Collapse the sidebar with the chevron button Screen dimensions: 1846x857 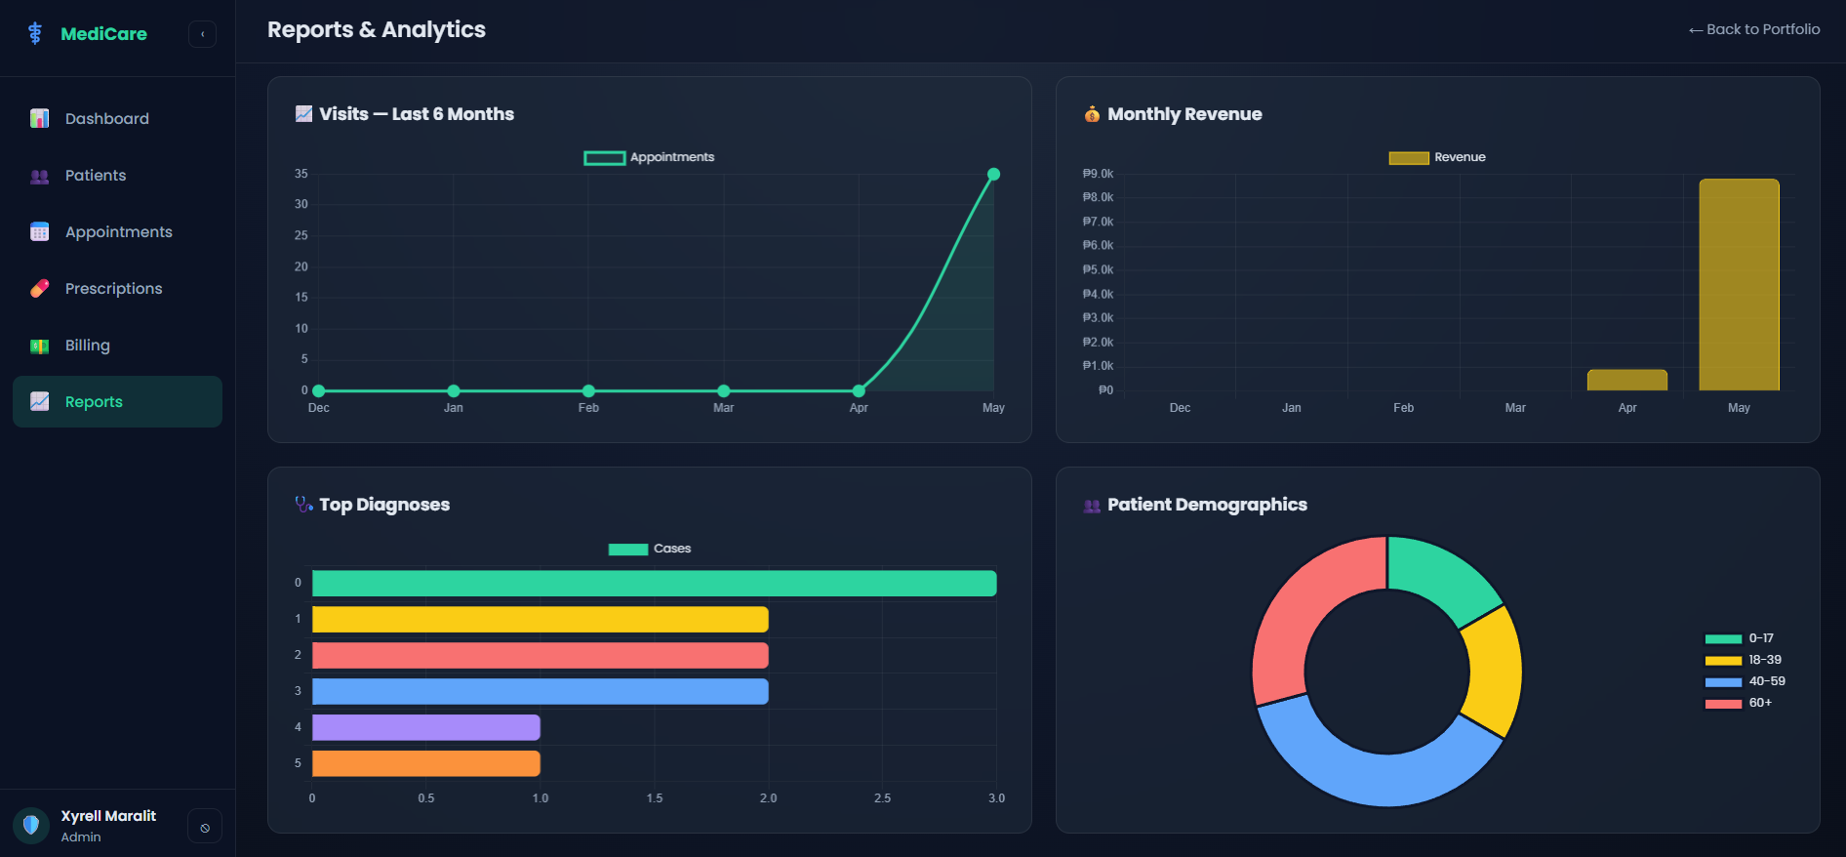[203, 34]
